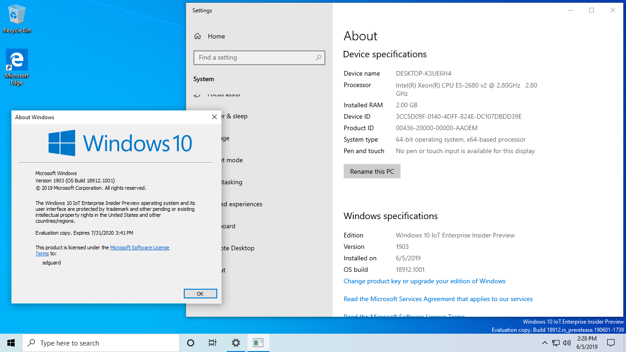
Task: Click the Home house icon in Settings
Action: (x=198, y=36)
